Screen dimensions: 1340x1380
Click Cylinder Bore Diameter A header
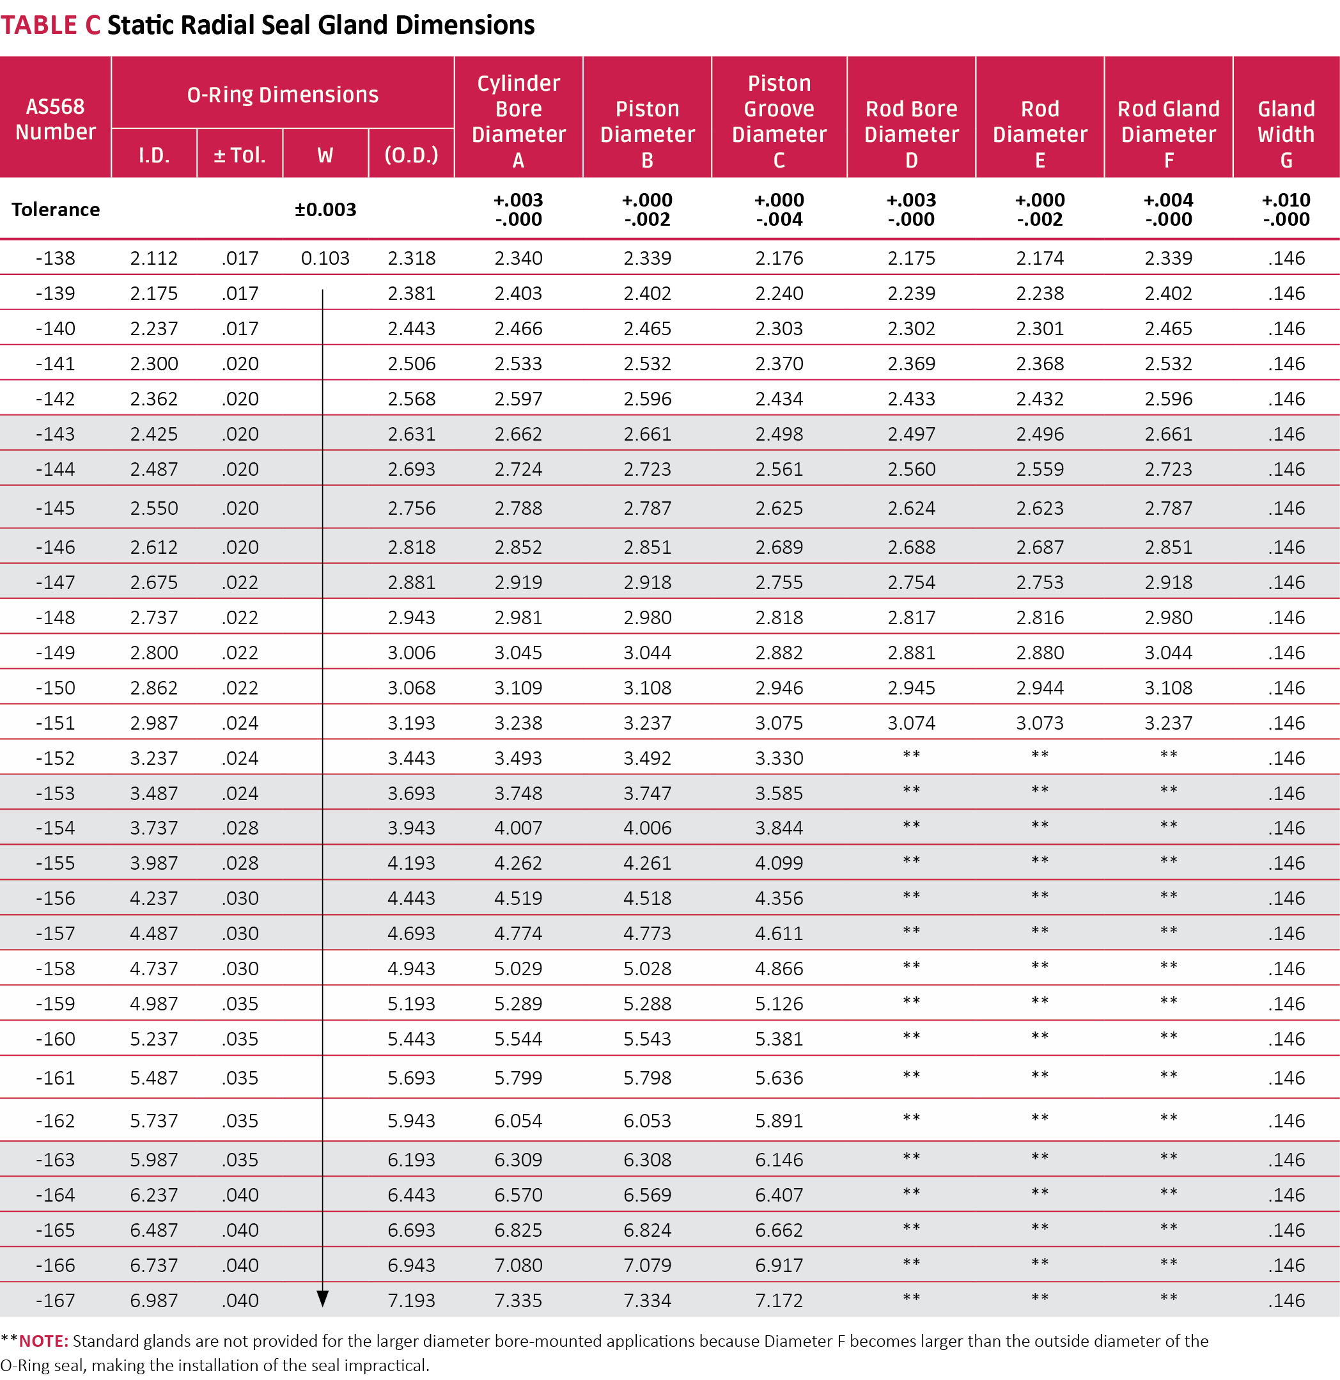pyautogui.click(x=518, y=121)
